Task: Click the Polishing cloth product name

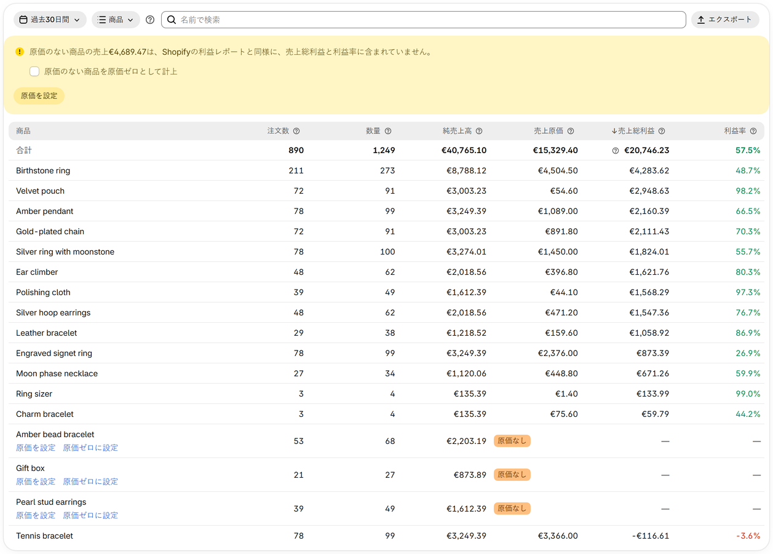Action: tap(43, 292)
